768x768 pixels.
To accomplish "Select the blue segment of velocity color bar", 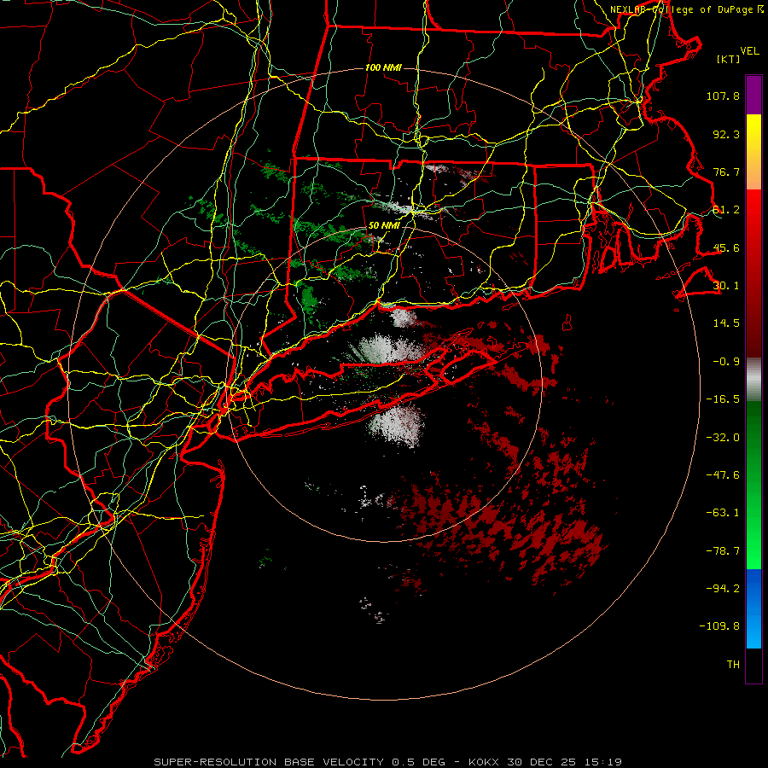I will pyautogui.click(x=753, y=608).
